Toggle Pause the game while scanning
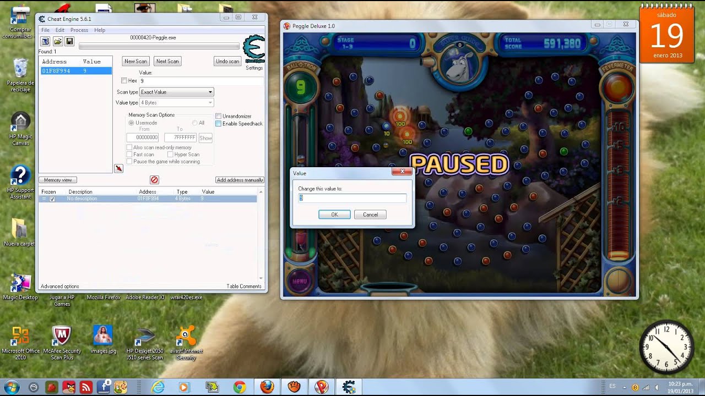Image resolution: width=705 pixels, height=396 pixels. point(129,162)
